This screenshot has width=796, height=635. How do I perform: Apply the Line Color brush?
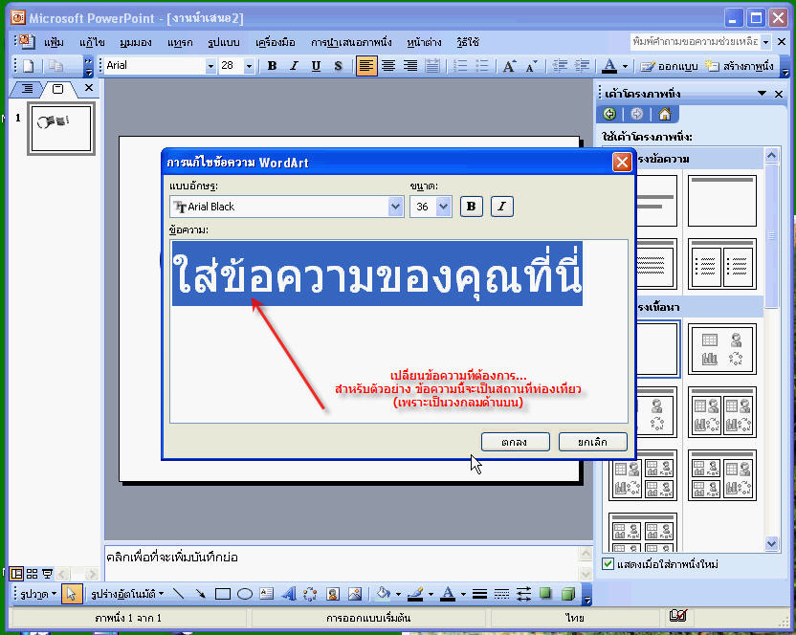[x=415, y=594]
